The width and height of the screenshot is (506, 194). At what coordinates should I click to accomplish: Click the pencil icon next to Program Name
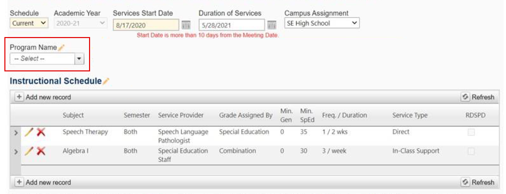click(x=61, y=47)
